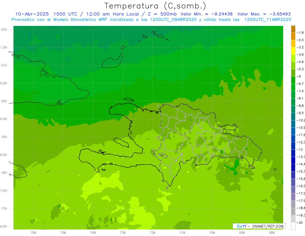Click the "70W" longitude axis label

tap(212, 232)
